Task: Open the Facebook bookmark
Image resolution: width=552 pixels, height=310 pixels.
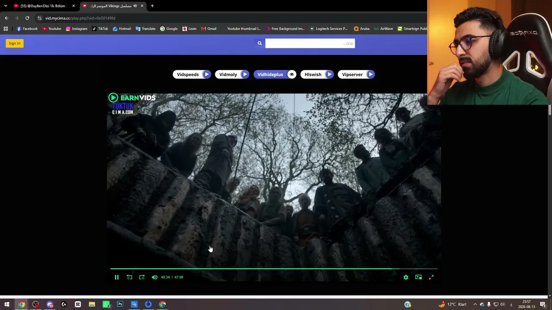Action: pos(27,29)
